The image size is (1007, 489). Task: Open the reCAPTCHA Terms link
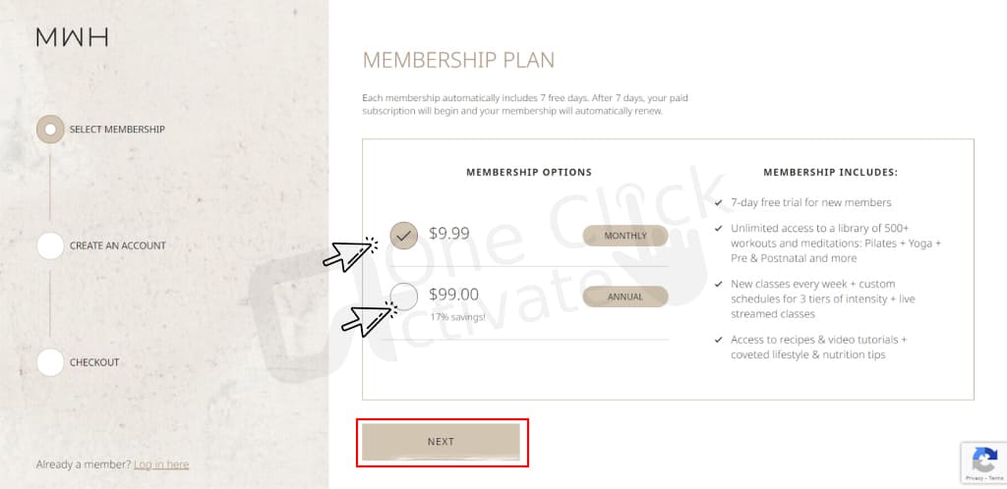(995, 478)
